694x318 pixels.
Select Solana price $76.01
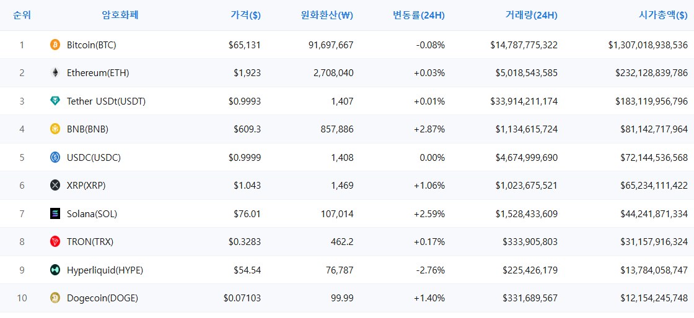click(x=247, y=214)
